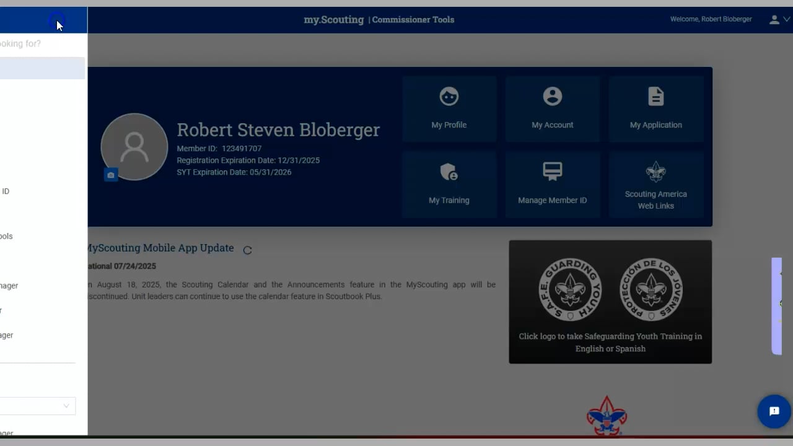Open the My Profile tile
793x446 pixels.
[x=449, y=108]
